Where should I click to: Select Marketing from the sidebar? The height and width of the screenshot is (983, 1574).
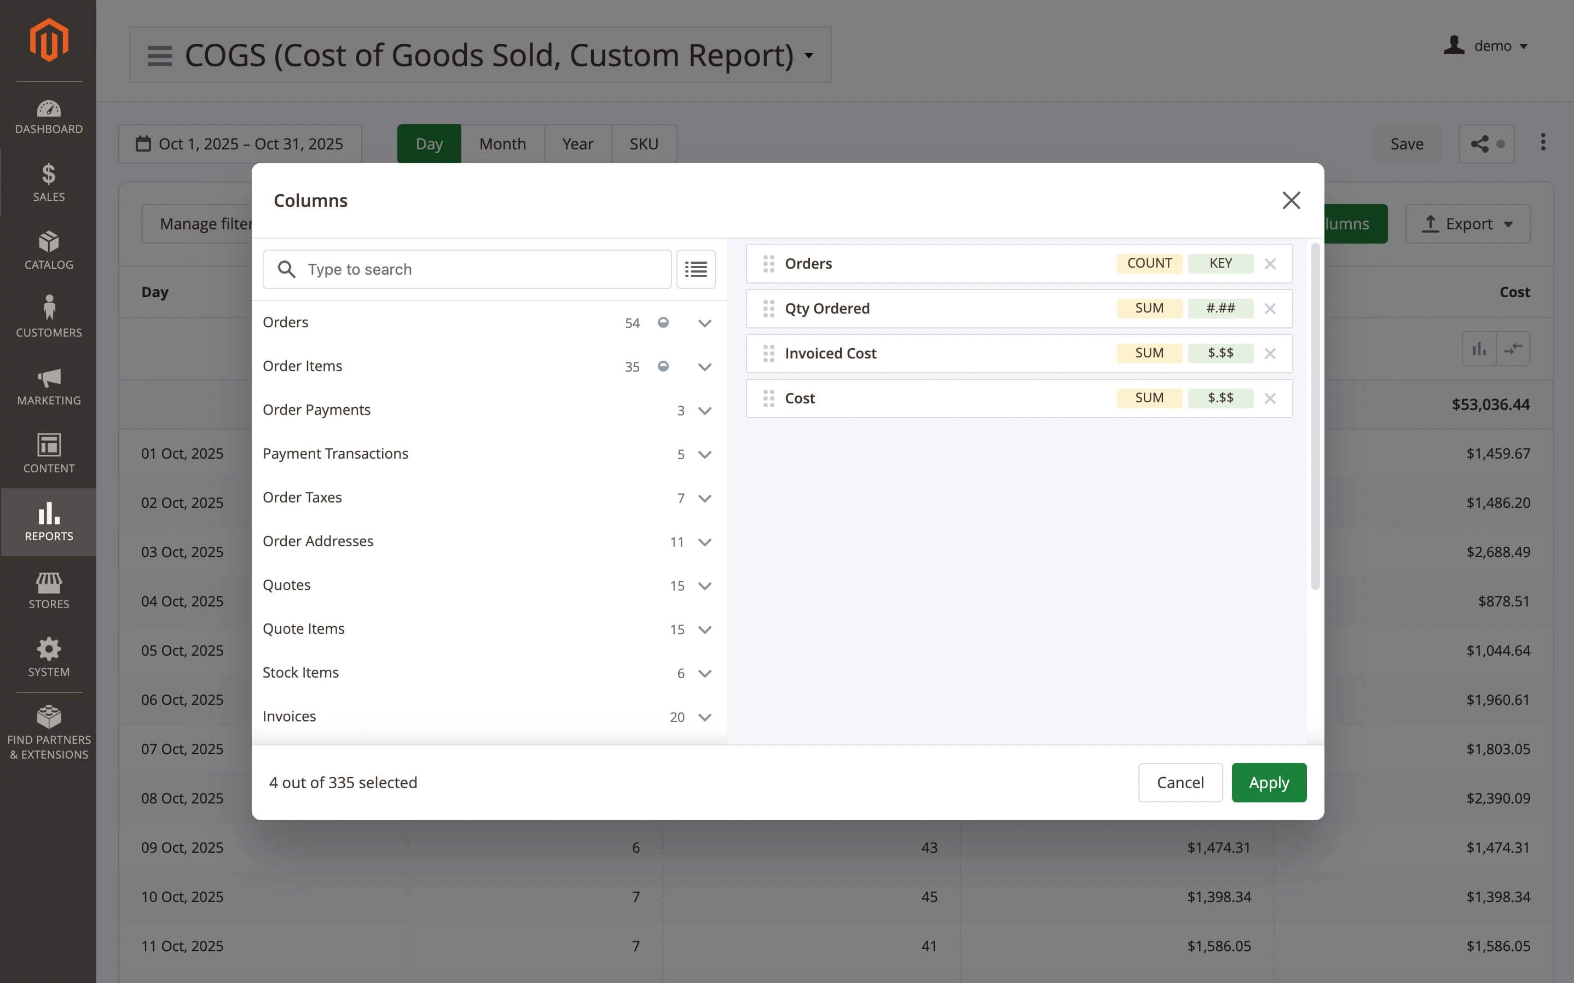tap(49, 387)
